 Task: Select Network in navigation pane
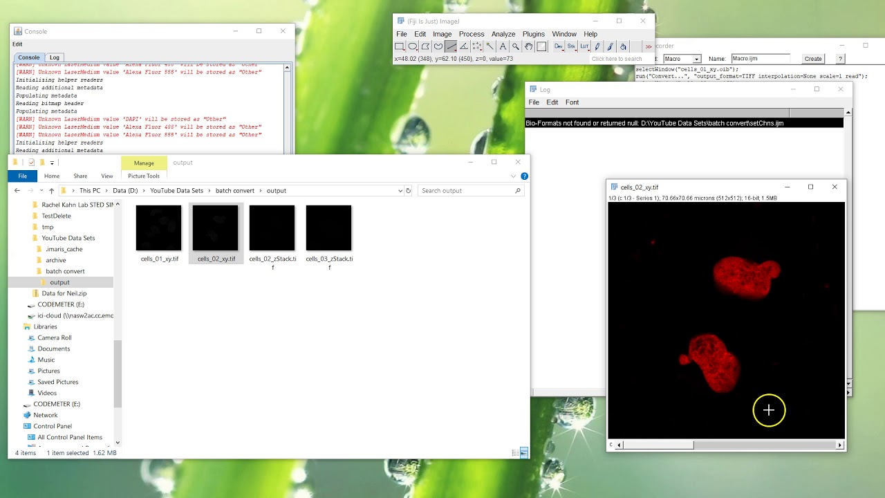tap(46, 415)
